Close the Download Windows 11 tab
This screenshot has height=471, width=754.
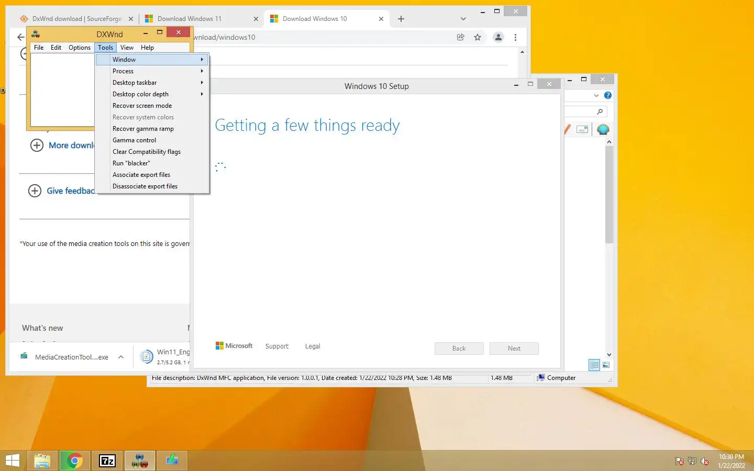pos(256,19)
